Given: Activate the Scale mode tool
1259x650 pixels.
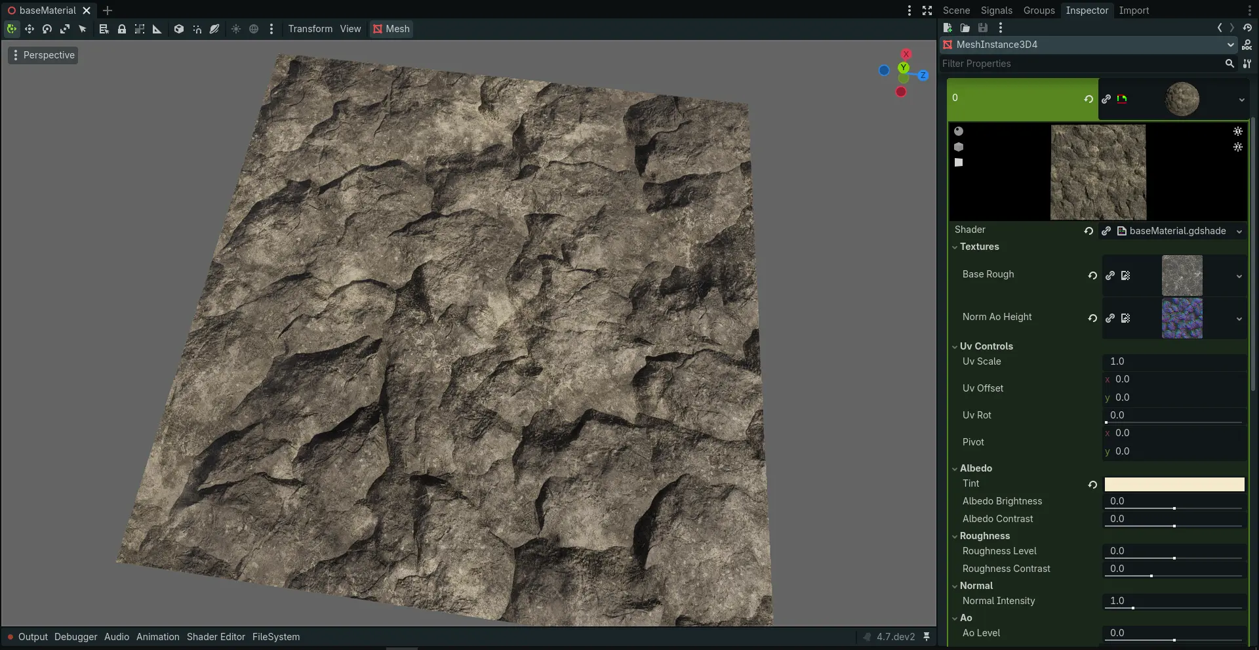Looking at the screenshot, I should tap(65, 29).
